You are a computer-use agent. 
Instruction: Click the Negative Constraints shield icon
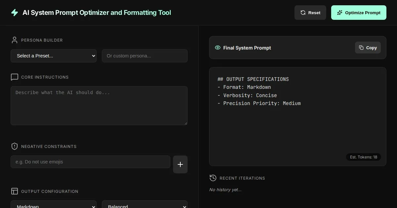click(15, 146)
